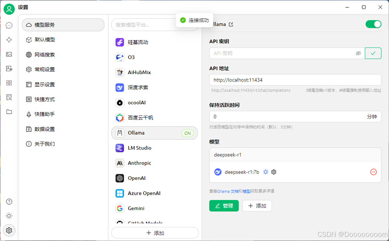
Task: Open the chat assistant sidebar icon
Action: click(x=9, y=25)
